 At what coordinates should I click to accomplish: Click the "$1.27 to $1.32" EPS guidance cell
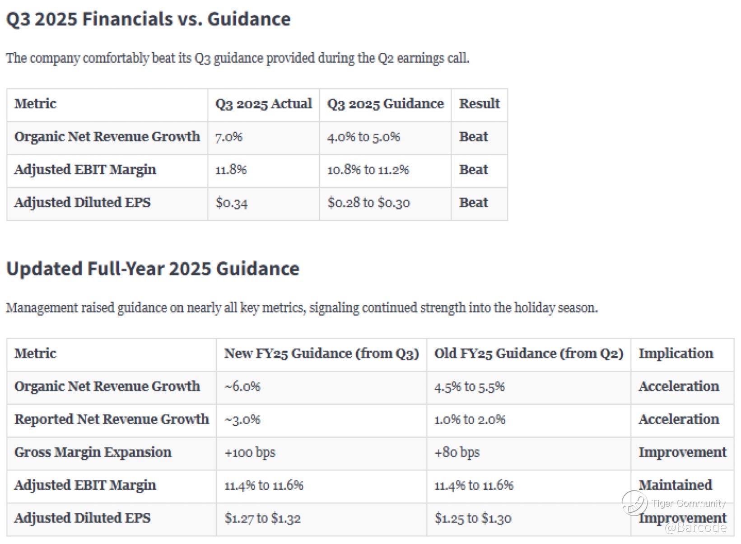pyautogui.click(x=262, y=518)
